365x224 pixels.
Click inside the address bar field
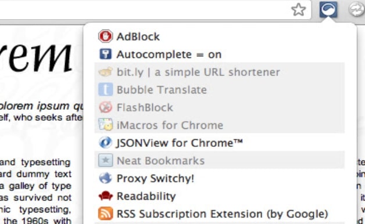coord(144,10)
